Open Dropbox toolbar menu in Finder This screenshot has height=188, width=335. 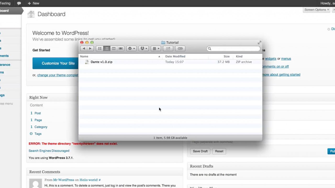(x=144, y=49)
